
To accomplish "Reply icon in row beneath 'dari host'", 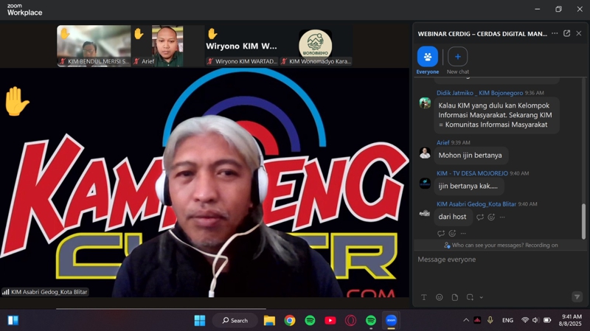I will 441,234.
